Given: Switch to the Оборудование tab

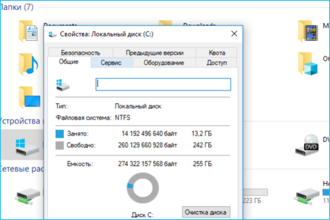Looking at the screenshot, I should (x=164, y=63).
